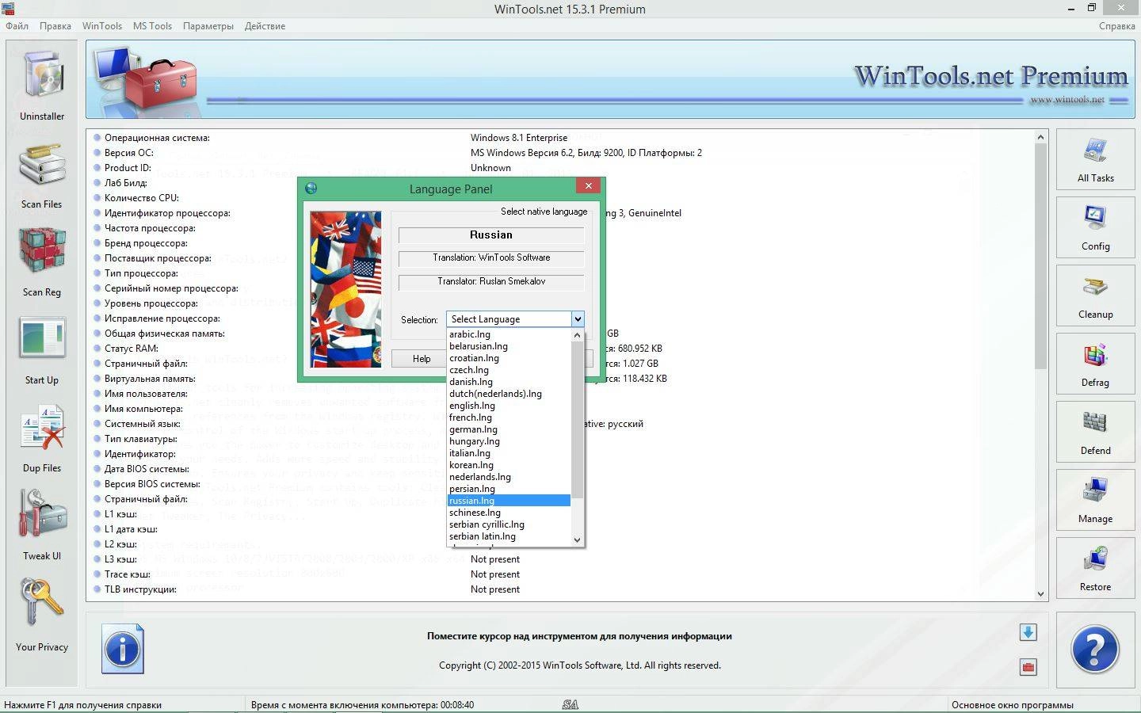Image resolution: width=1141 pixels, height=713 pixels.
Task: Close the Language Panel dialog
Action: [588, 186]
